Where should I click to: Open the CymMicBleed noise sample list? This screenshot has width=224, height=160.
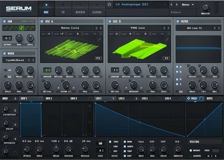point(15,60)
